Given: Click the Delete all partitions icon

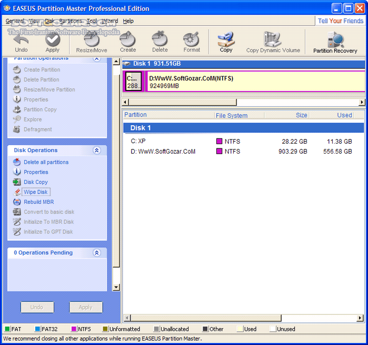Looking at the screenshot, I should click(x=17, y=162).
